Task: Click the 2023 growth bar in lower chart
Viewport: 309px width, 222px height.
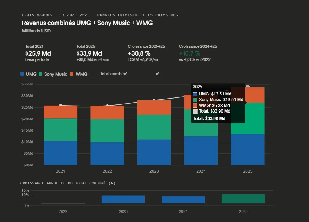Action: tap(123, 199)
